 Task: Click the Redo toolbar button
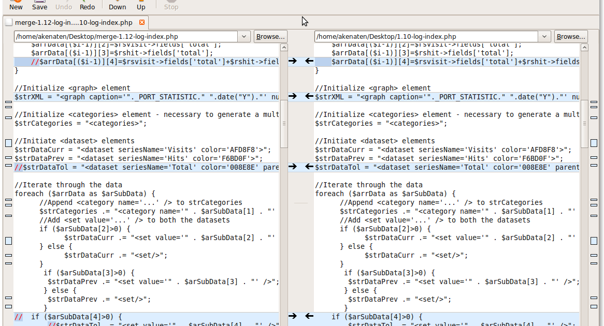point(87,5)
